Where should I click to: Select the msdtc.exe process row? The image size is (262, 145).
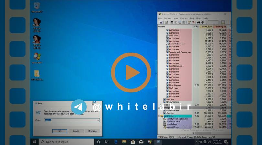[x=194, y=35]
